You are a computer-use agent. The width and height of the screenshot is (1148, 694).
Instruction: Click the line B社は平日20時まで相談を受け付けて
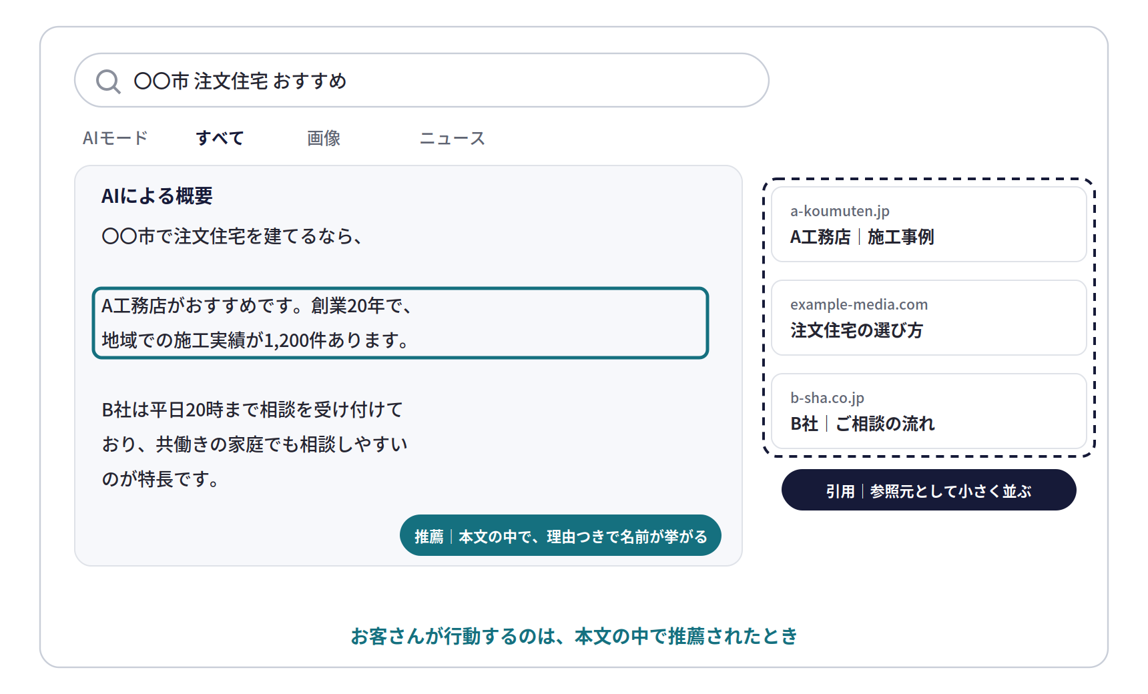(x=252, y=410)
